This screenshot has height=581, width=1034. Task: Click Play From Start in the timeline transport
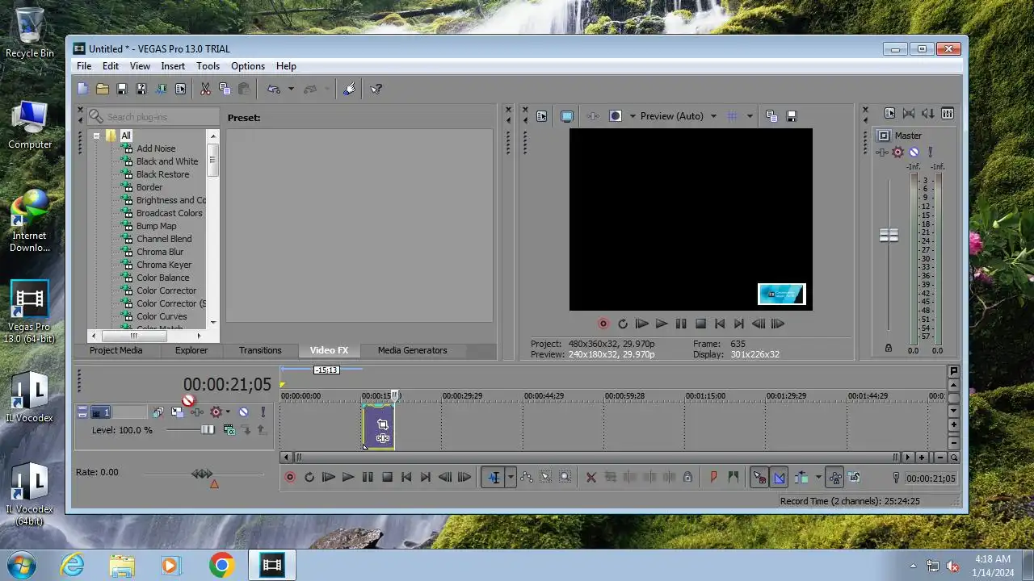328,478
